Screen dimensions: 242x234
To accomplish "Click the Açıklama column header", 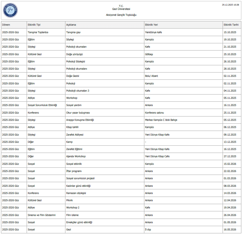I will pyautogui.click(x=71, y=25).
